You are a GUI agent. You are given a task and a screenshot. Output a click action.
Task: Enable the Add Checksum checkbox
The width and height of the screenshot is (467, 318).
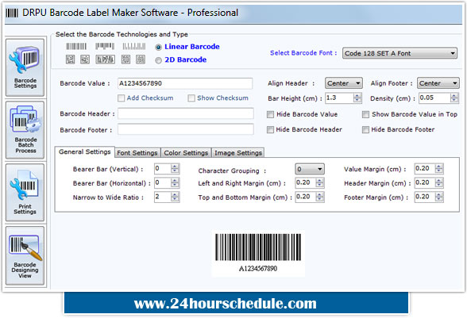pos(121,98)
